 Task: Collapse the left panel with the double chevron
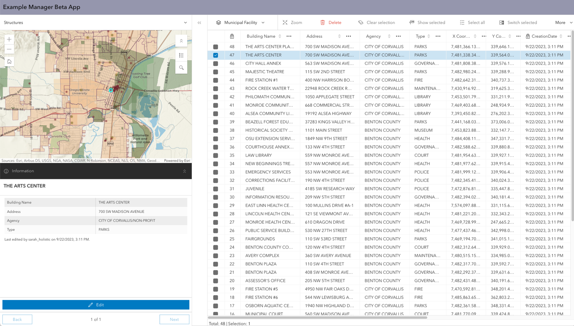point(199,22)
